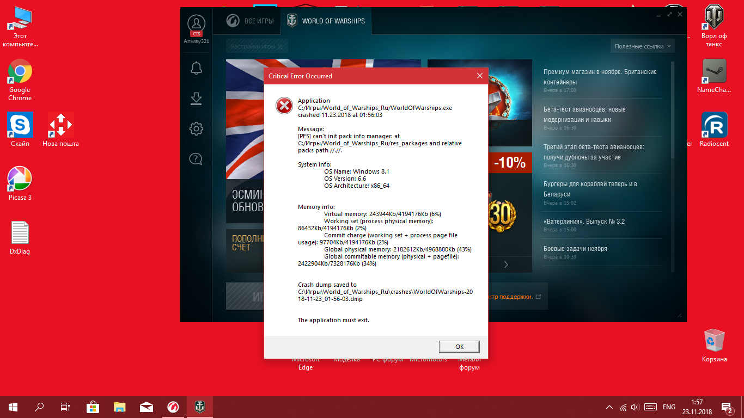Open Microsoft Store from taskbar
The height and width of the screenshot is (418, 744).
(93, 407)
